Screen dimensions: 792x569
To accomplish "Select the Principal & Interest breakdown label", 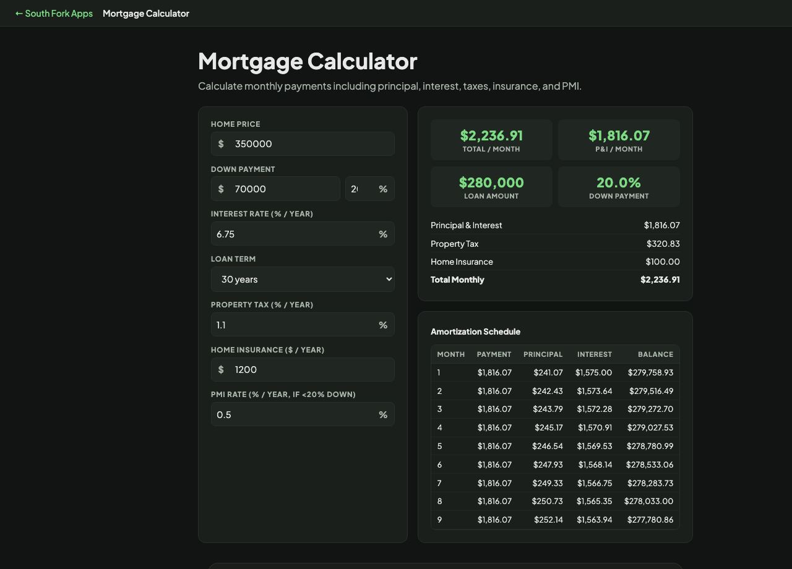I will point(467,225).
